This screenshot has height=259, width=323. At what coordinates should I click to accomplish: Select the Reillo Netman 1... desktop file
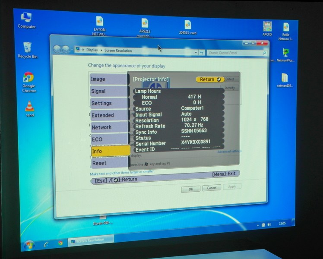[286, 31]
